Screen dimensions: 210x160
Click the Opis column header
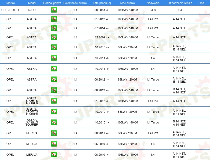pyautogui.click(x=201, y=3)
